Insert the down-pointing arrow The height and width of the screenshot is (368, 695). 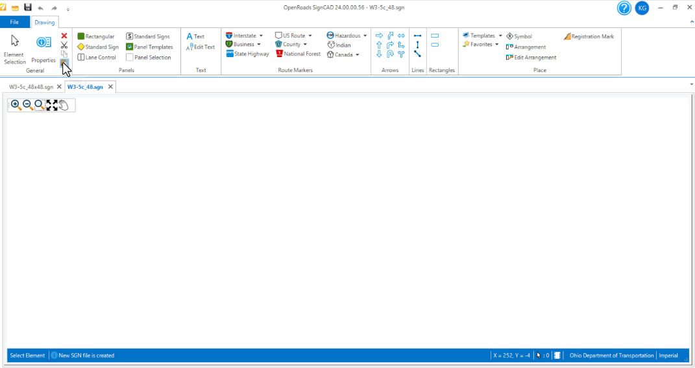click(x=379, y=54)
